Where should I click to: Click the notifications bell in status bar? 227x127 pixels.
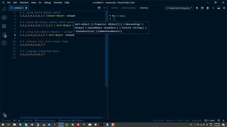(223, 120)
